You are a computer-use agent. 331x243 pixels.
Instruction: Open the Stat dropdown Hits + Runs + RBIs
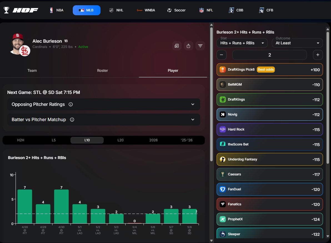(242, 43)
